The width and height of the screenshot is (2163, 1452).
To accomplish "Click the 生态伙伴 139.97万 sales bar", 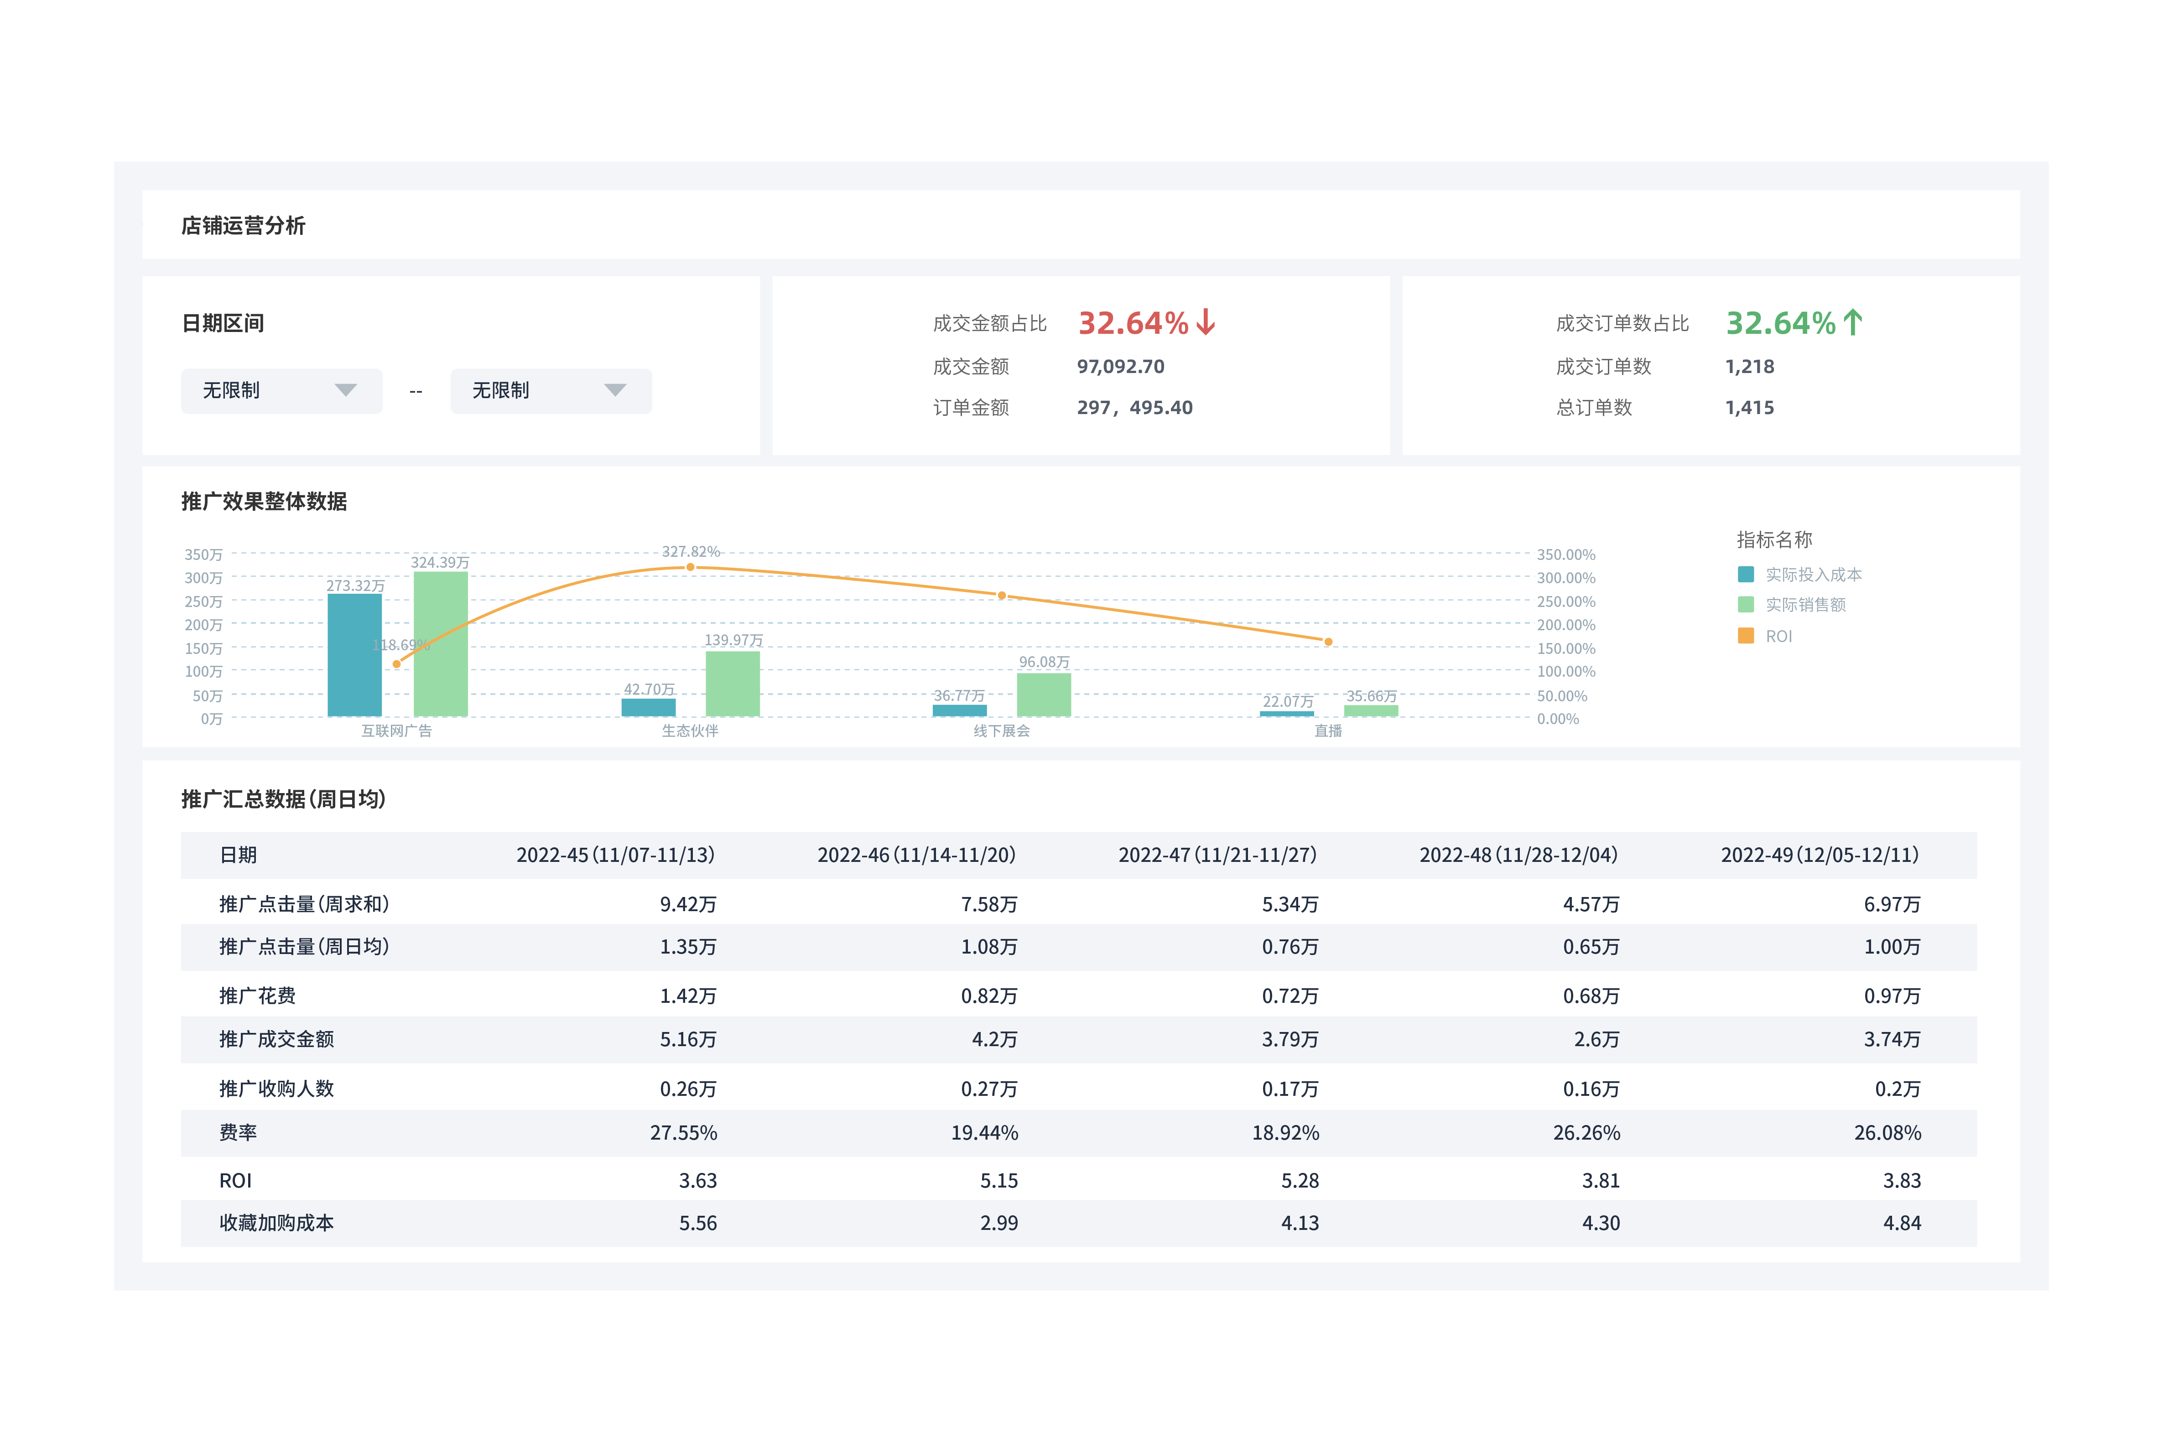I will pyautogui.click(x=733, y=684).
